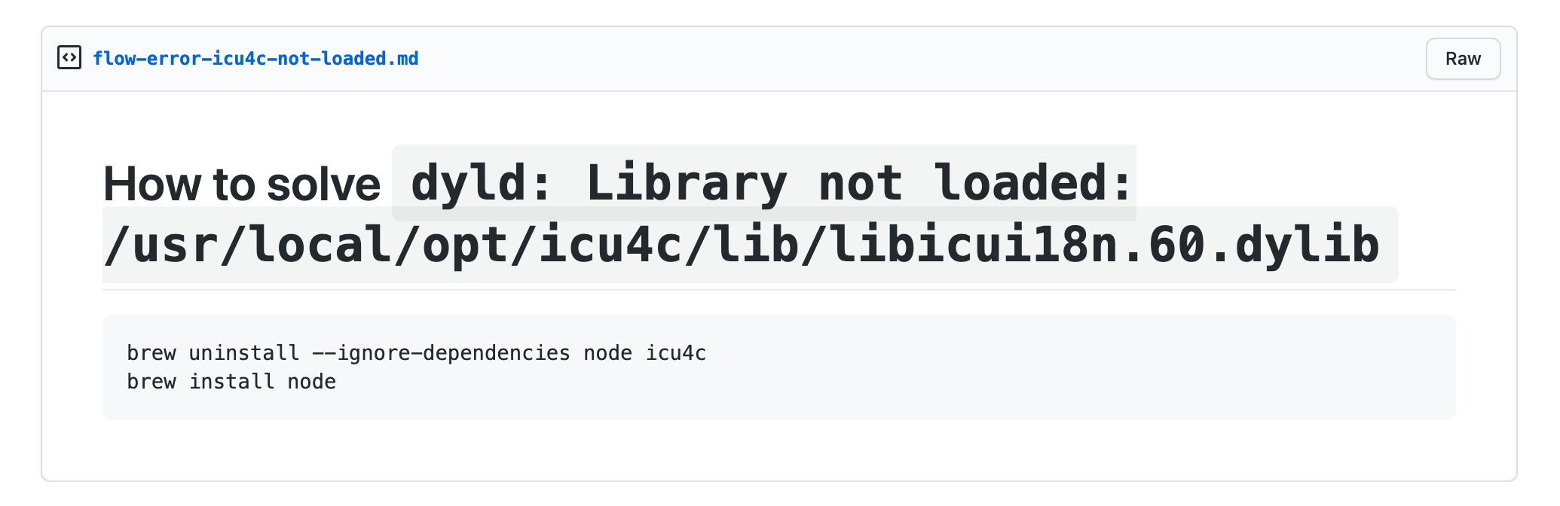
Task: Click "node" in the brew uninstall line
Action: pyautogui.click(x=607, y=353)
